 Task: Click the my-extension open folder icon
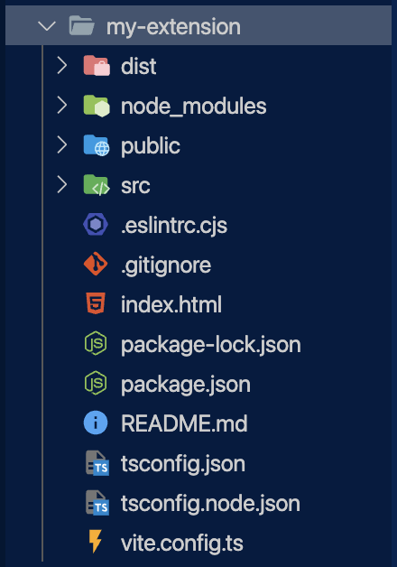click(81, 25)
